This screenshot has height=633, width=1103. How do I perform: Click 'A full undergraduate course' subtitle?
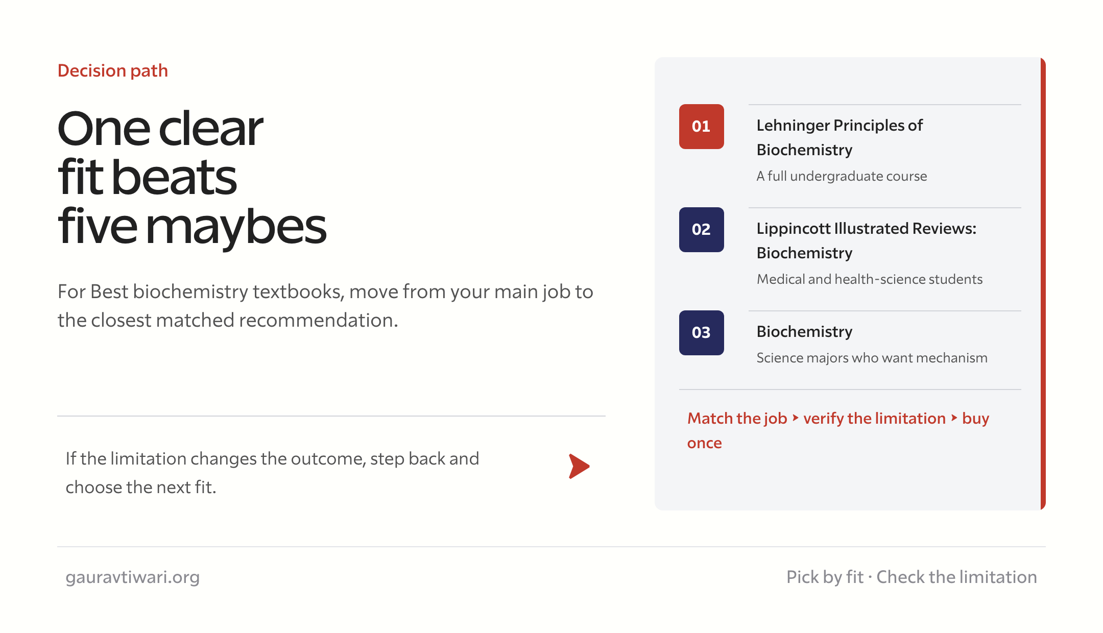tap(842, 176)
